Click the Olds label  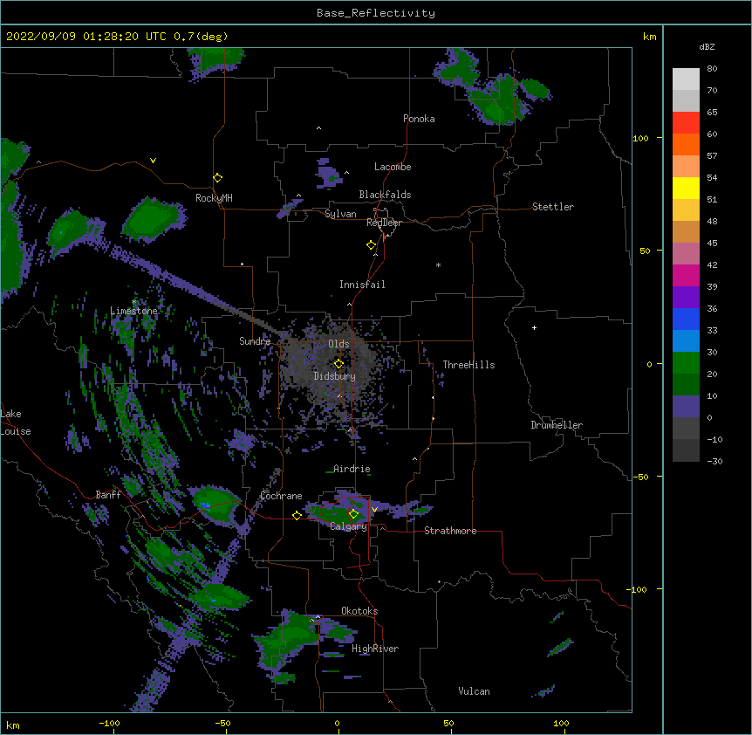[338, 344]
